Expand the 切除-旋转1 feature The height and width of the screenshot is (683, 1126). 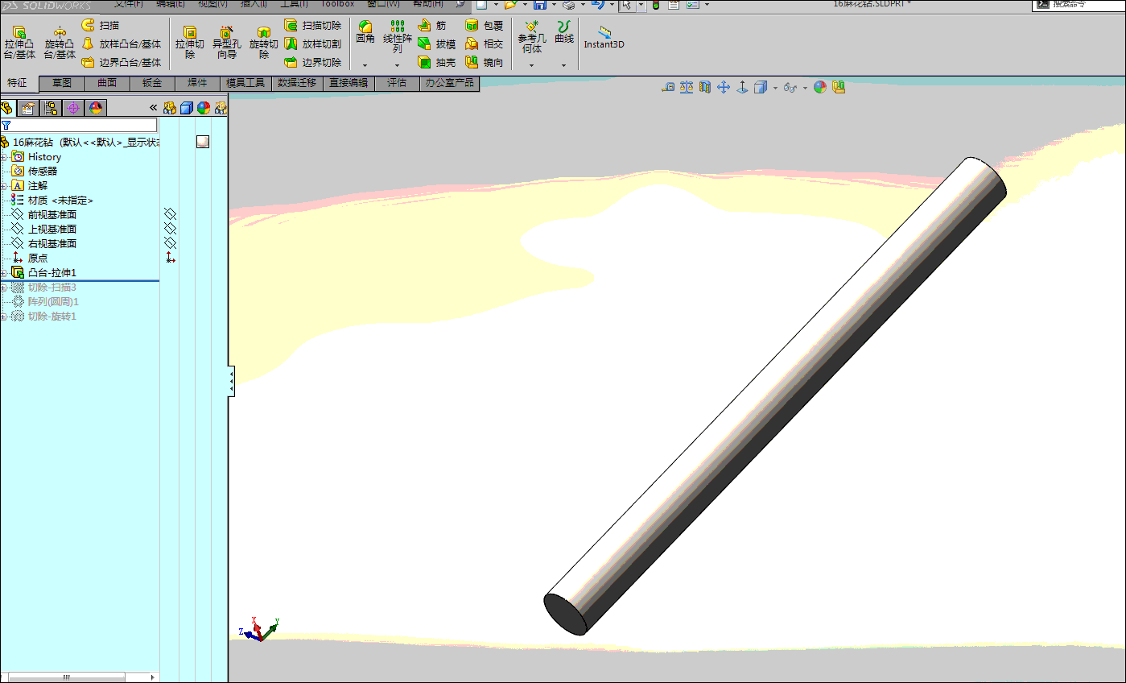pos(3,317)
